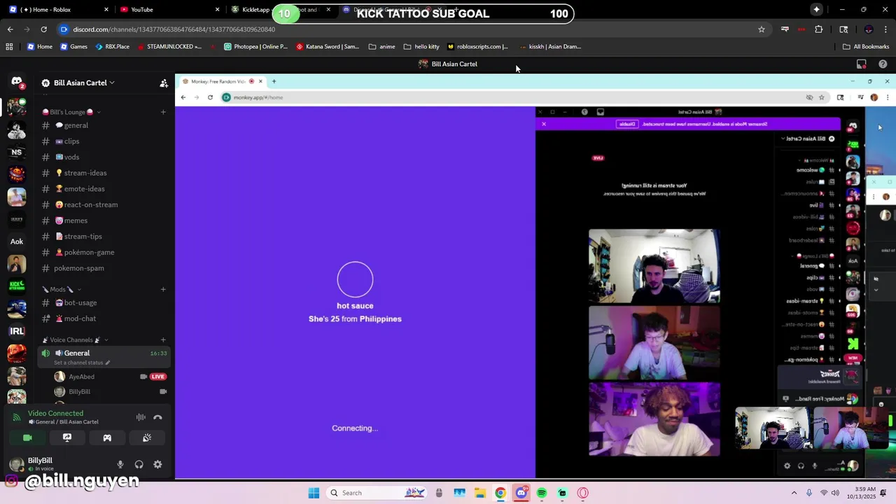Open the RBX.Place bookmark
896x504 pixels.
click(x=112, y=47)
